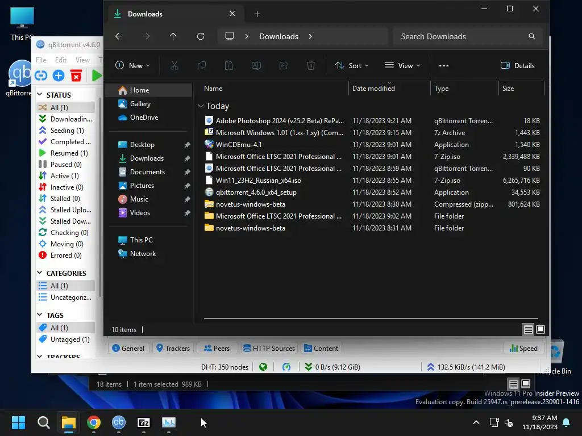
Task: Open the qBittorrent File menu
Action: [x=41, y=60]
